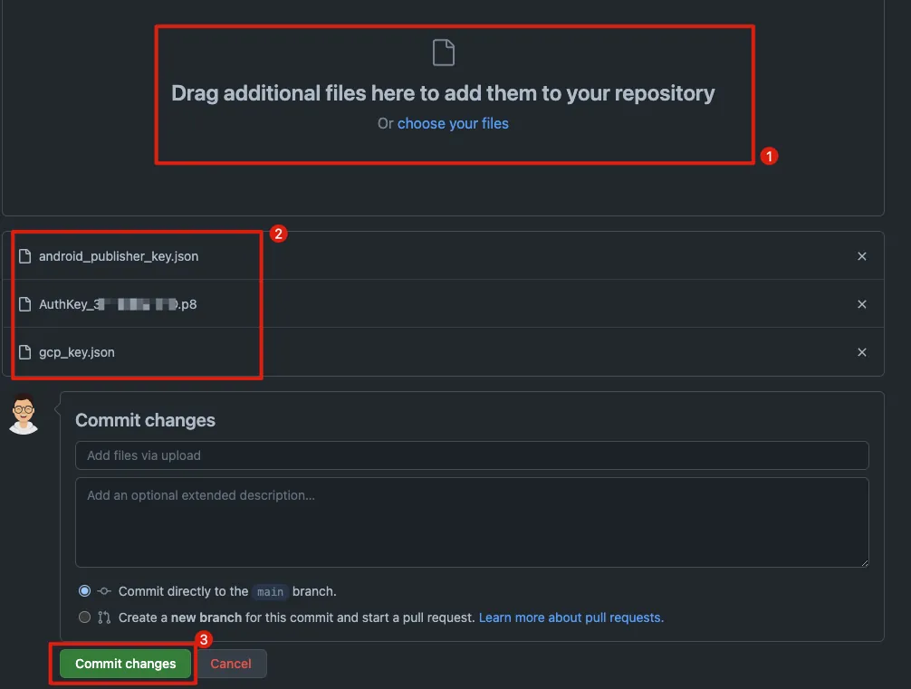Click the optional extended description text area
911x689 pixels.
pyautogui.click(x=471, y=522)
